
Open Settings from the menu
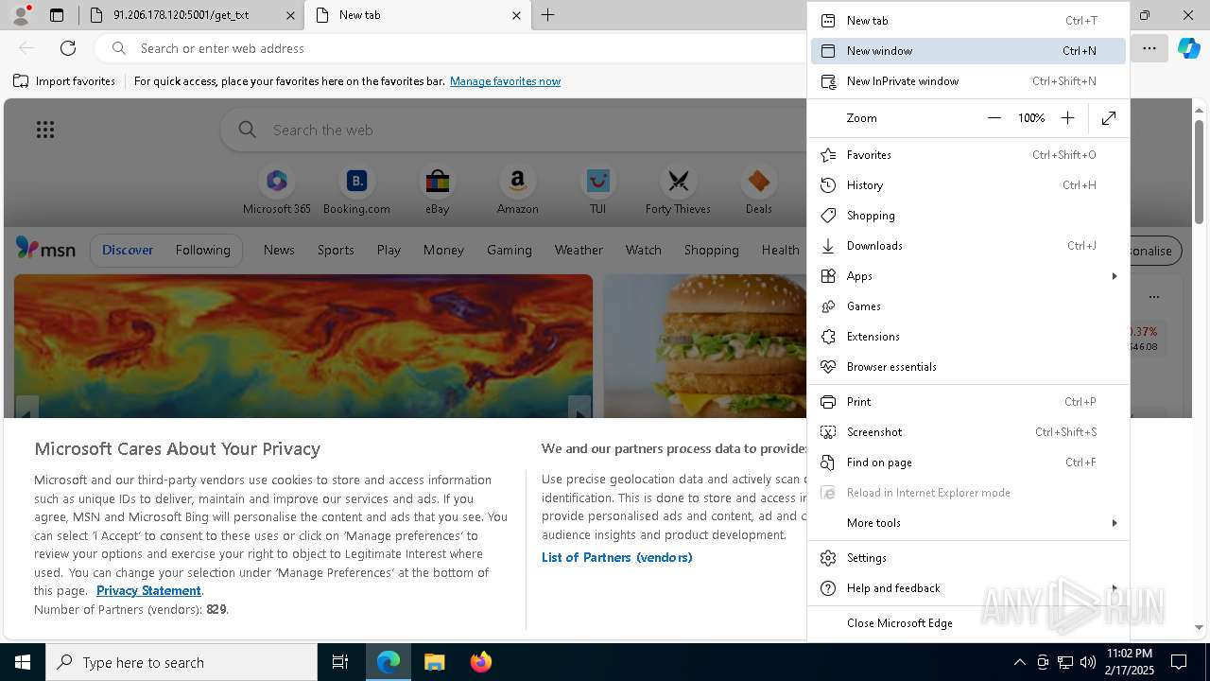click(968, 558)
